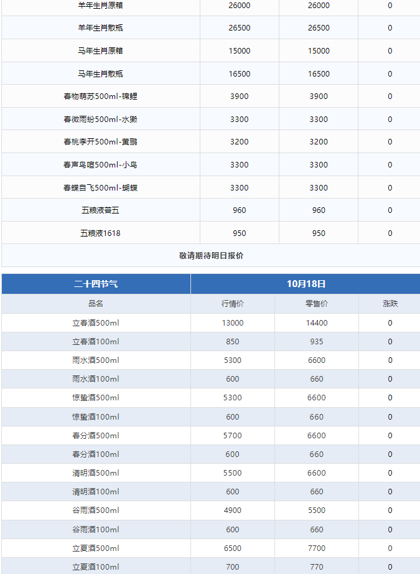Image resolution: width=420 pixels, height=574 pixels.
Task: Click the 春物萌苏500ml-锦鲤 row name
Action: (x=100, y=96)
